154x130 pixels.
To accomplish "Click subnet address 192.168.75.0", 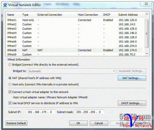I will click(127, 54).
